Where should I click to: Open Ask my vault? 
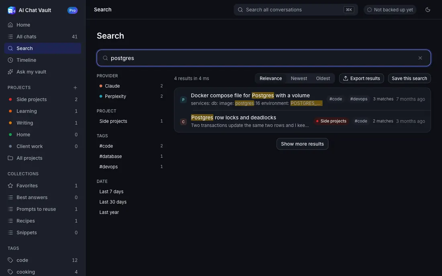pos(43,72)
